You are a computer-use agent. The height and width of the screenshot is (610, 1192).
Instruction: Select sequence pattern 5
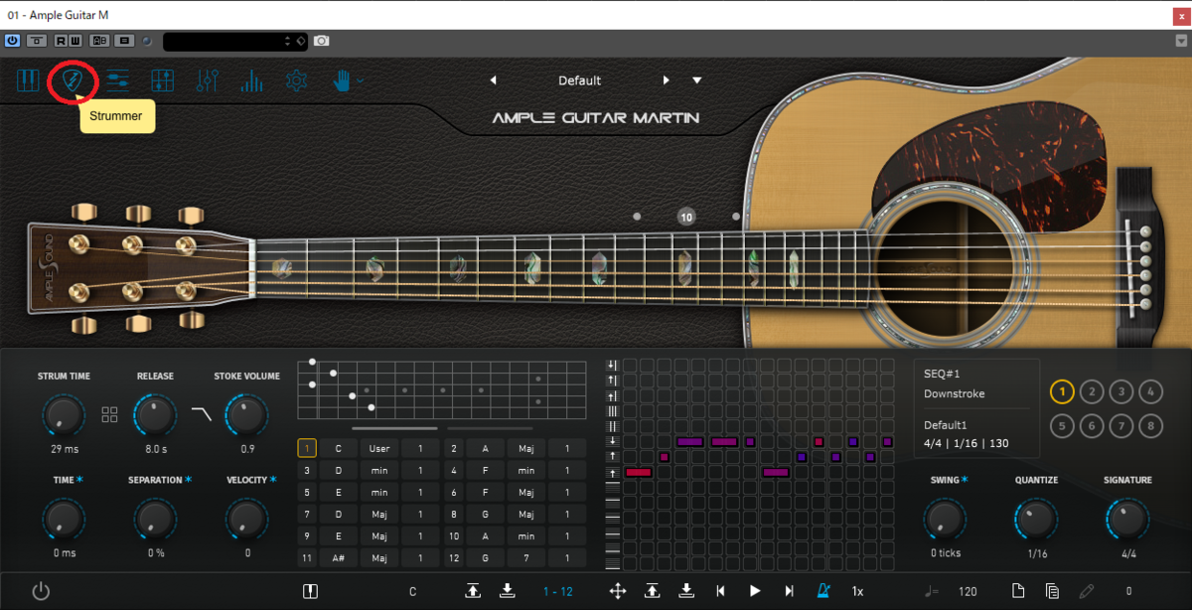(x=1062, y=427)
